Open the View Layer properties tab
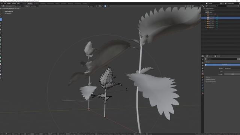This screenshot has height=135, width=240. (x=202, y=68)
